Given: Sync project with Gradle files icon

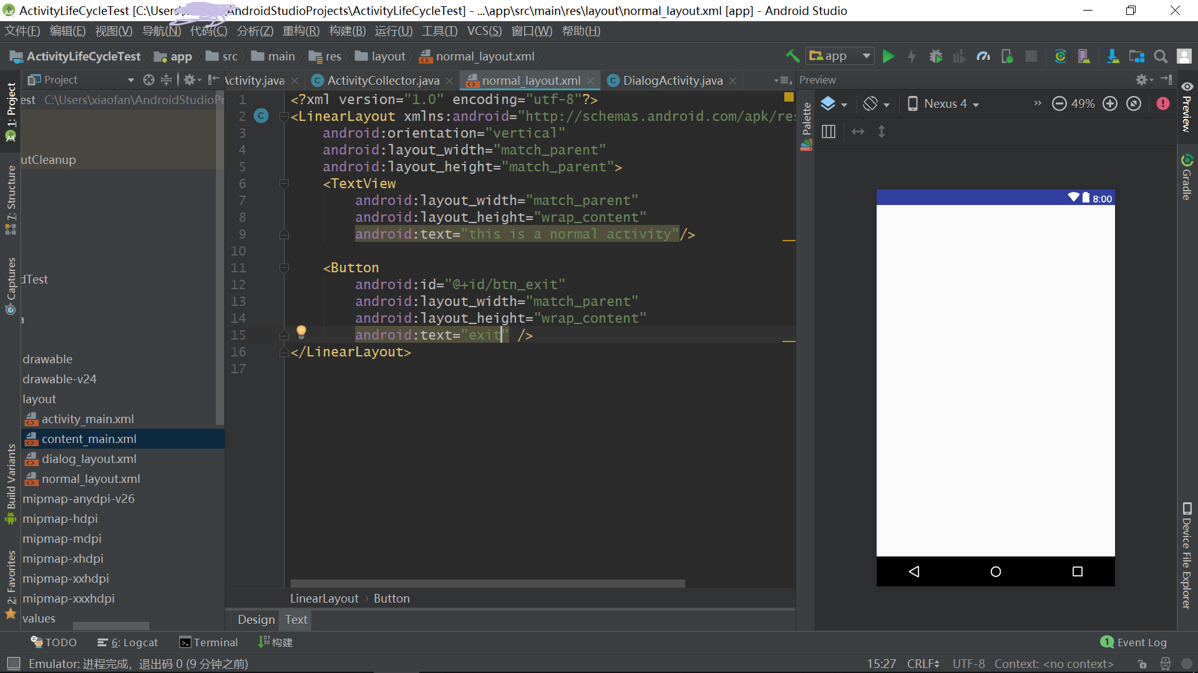Looking at the screenshot, I should pos(1060,57).
